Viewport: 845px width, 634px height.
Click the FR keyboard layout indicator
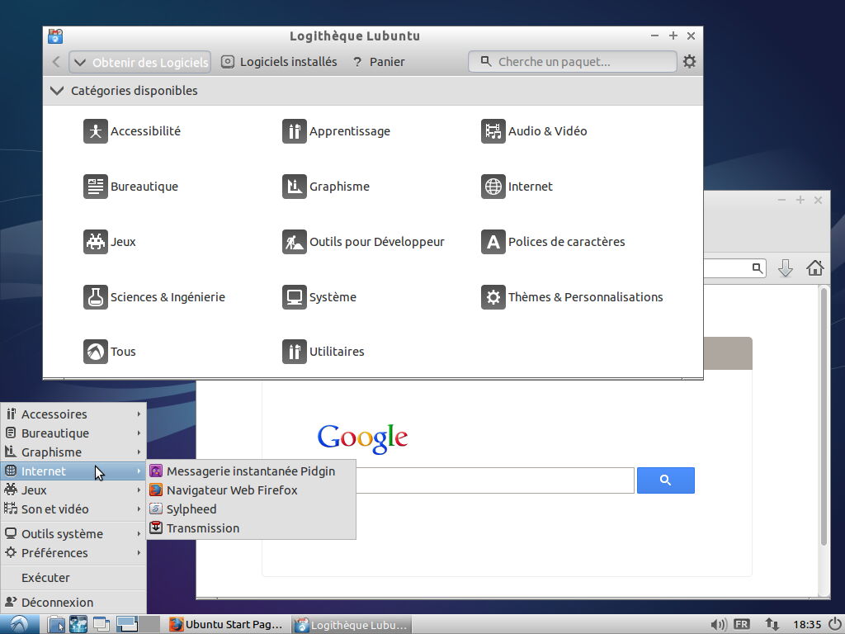click(741, 624)
